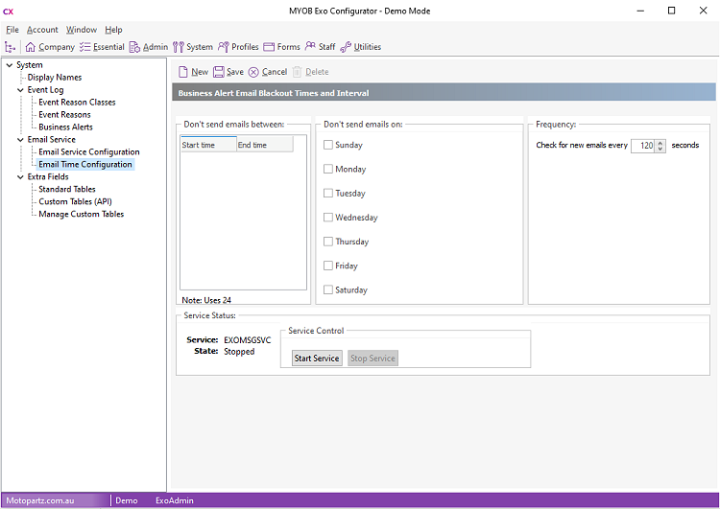This screenshot has height=509, width=720.
Task: Minimize the Exo Configurator window
Action: pyautogui.click(x=640, y=11)
